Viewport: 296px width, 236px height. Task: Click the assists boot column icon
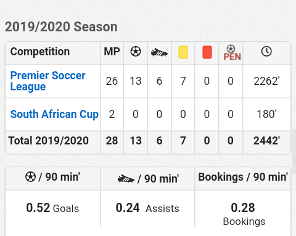[x=159, y=53]
